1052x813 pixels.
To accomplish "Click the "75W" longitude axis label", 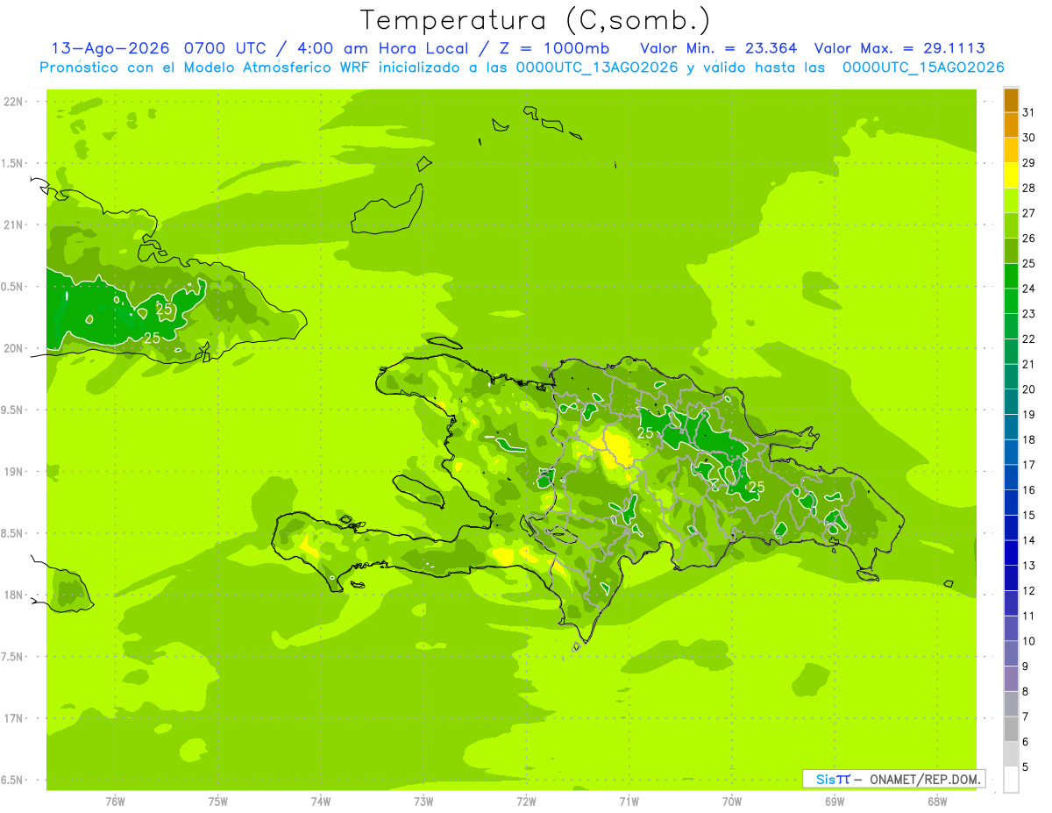I will tap(217, 801).
